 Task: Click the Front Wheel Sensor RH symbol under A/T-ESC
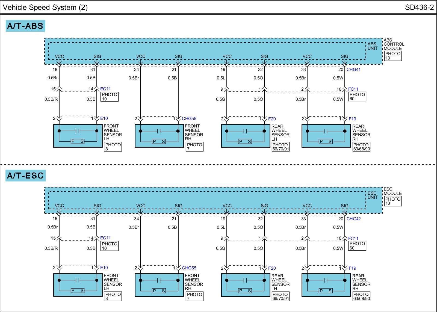(159, 285)
